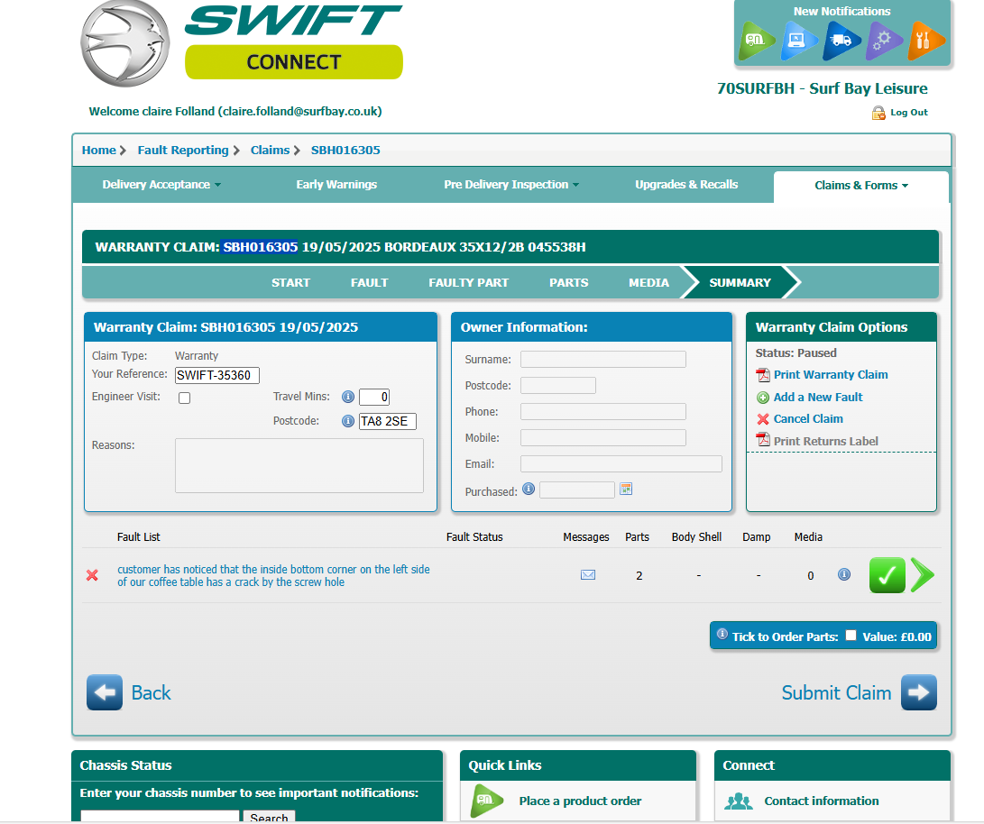Click the Contact information link
Screen dimensions: 984x824
coord(821,801)
